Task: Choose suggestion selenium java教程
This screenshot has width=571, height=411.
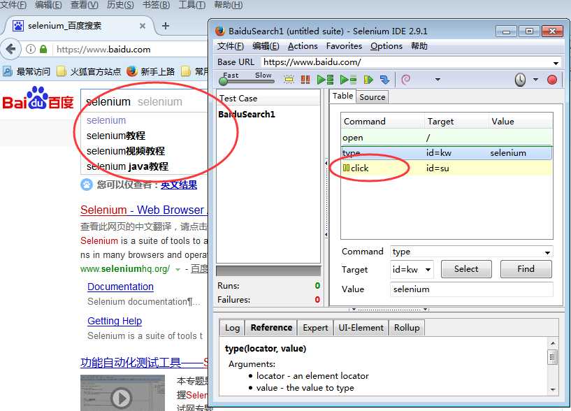Action: (x=127, y=166)
